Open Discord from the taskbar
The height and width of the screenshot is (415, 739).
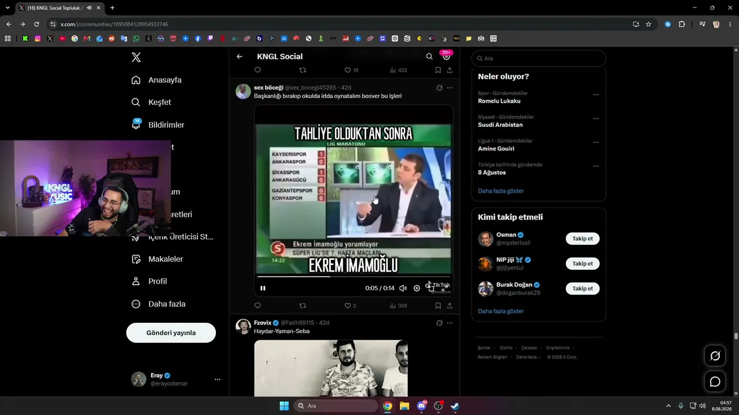click(x=421, y=406)
